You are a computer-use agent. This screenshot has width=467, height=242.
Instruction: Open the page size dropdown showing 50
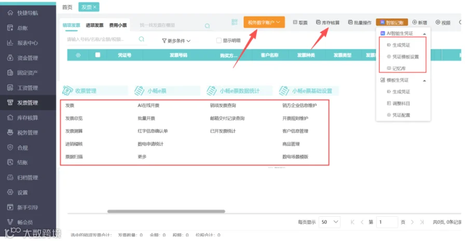tap(329, 222)
